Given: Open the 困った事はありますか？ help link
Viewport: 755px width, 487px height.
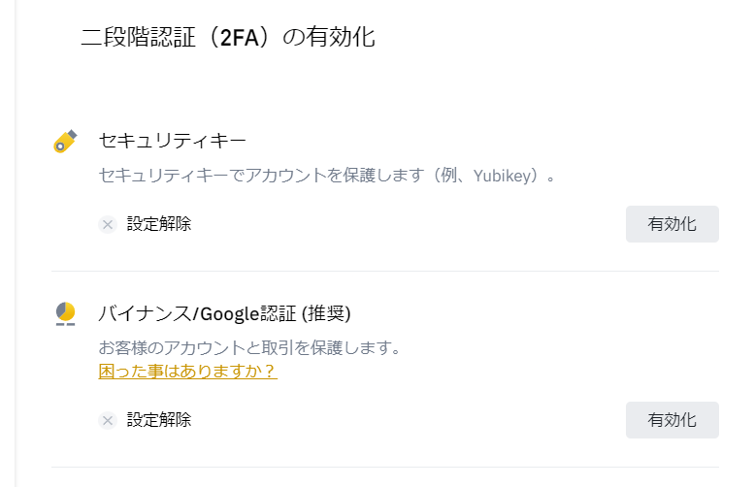Looking at the screenshot, I should pos(188,371).
